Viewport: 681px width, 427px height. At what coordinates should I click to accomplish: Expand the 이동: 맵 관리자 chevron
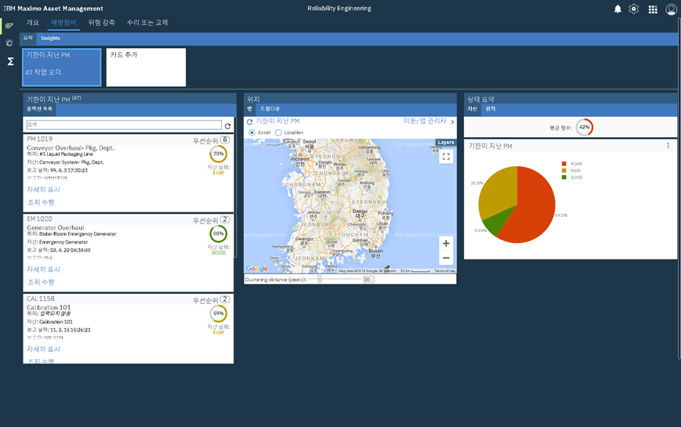coord(452,121)
